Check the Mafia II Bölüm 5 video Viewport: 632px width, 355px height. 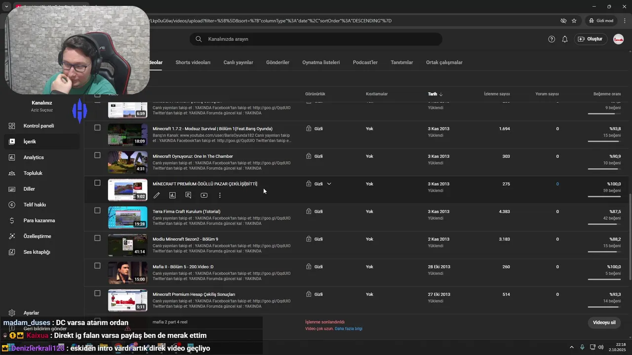click(97, 266)
